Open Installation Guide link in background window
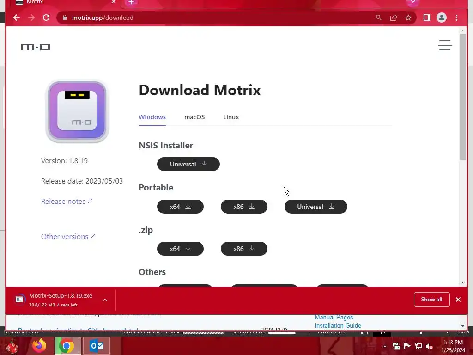473x355 pixels. (x=338, y=326)
